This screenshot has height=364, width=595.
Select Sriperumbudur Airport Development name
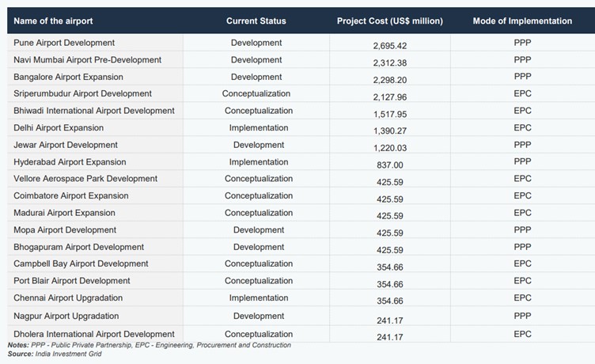point(82,93)
